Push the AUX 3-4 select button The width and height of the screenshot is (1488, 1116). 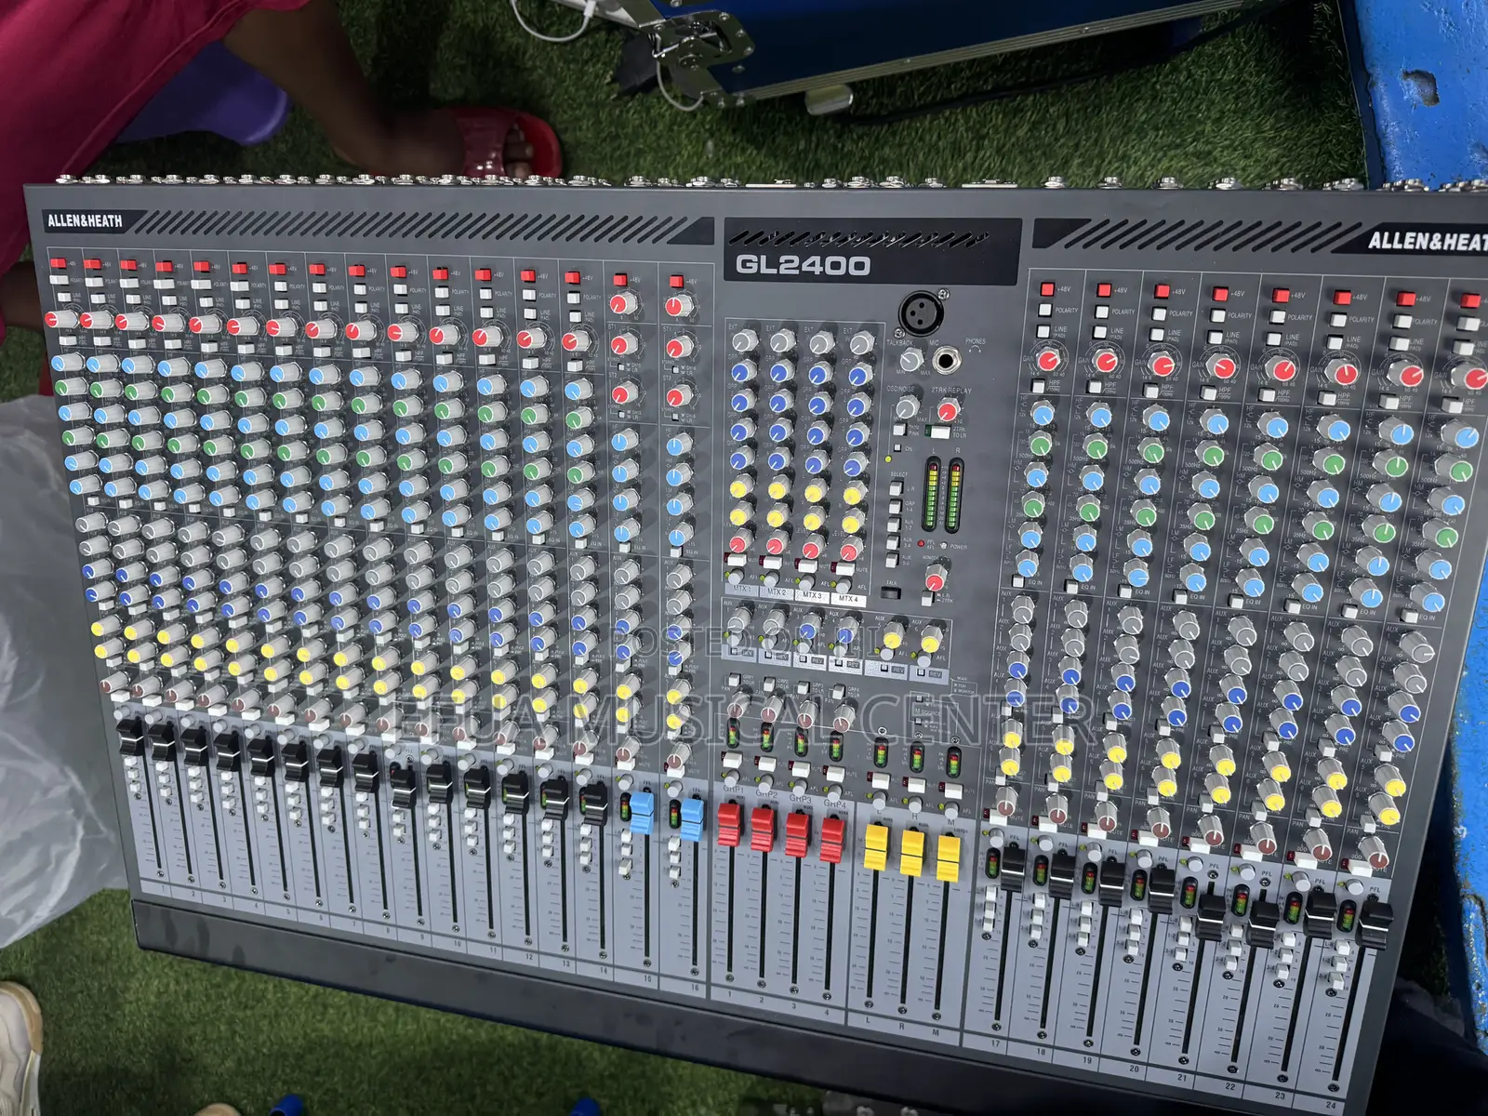[894, 543]
